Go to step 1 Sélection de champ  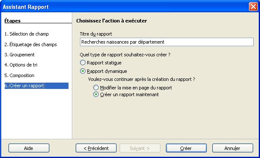(26, 34)
